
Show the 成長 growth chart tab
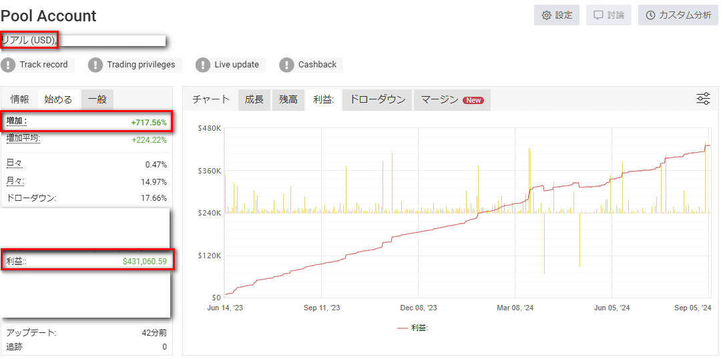pyautogui.click(x=254, y=99)
